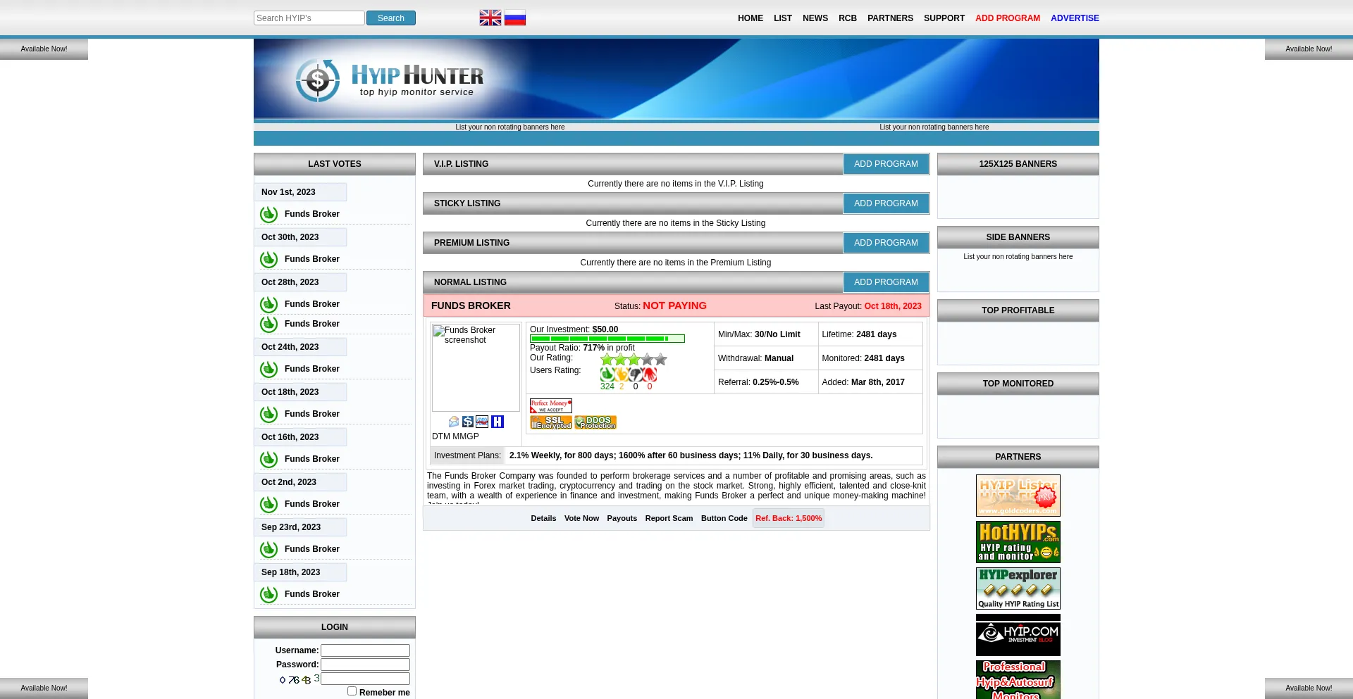Screen dimensions: 1353x699
Task: Click thumbs-up icon beside Sep 18th Funds Broker
Action: click(x=268, y=594)
